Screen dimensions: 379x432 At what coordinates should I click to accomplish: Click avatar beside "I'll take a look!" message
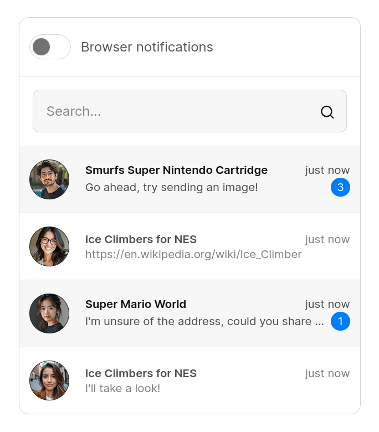49,380
